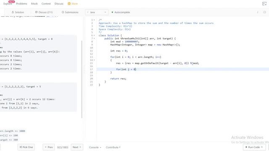
Task: Open the Mock interview section
Action: coord(34,4)
